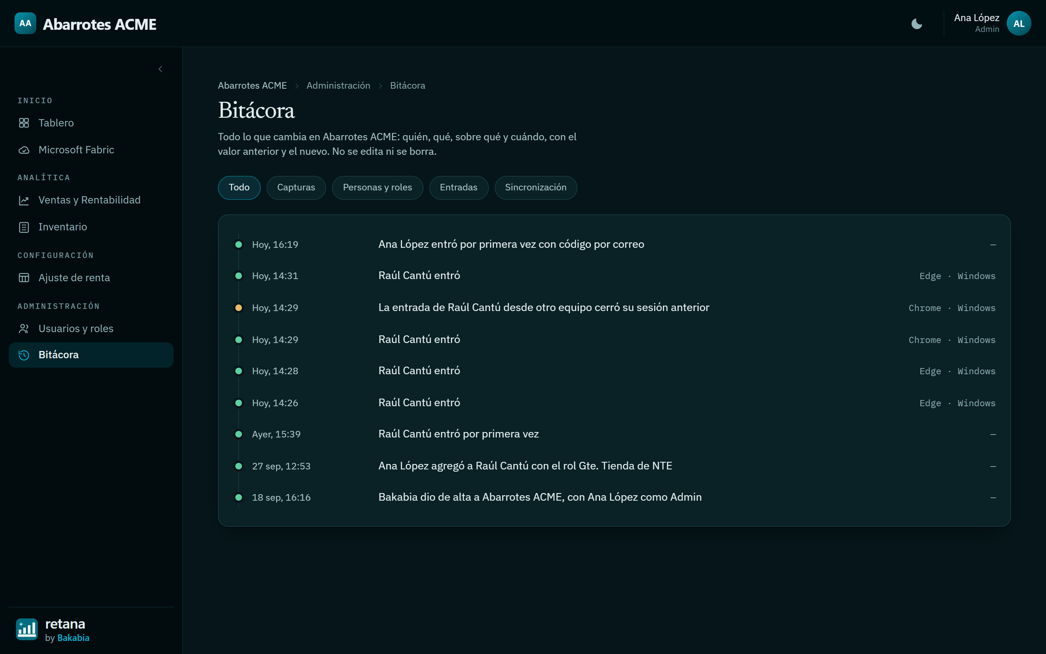Collapse the sidebar with the chevron
Viewport: 1046px width, 654px height.
tap(161, 69)
